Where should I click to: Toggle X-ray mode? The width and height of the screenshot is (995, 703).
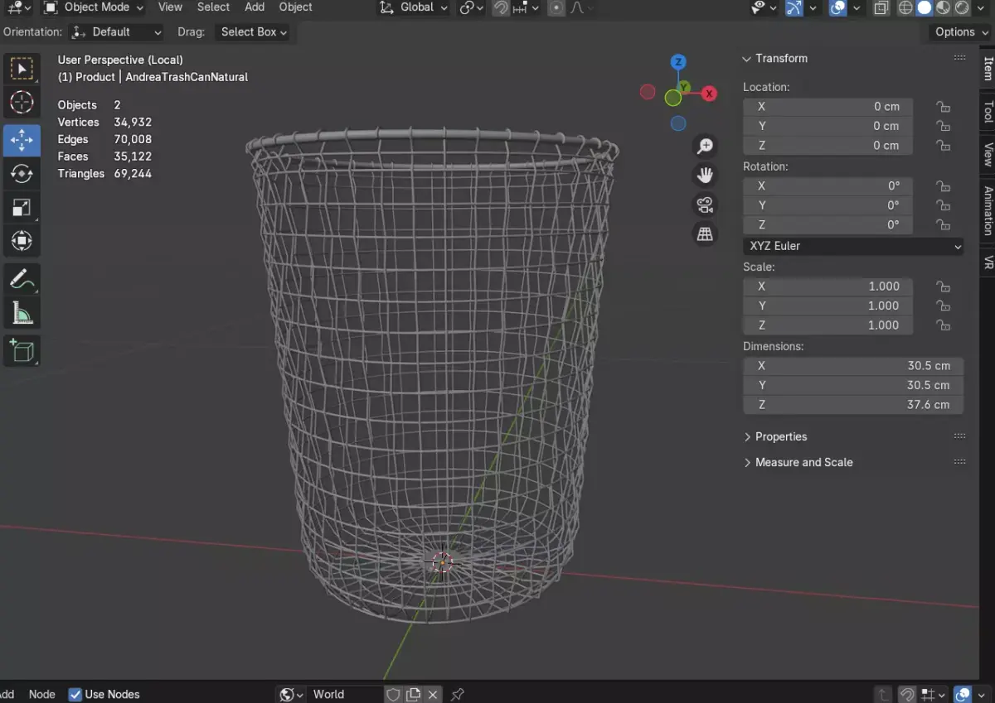pos(881,7)
